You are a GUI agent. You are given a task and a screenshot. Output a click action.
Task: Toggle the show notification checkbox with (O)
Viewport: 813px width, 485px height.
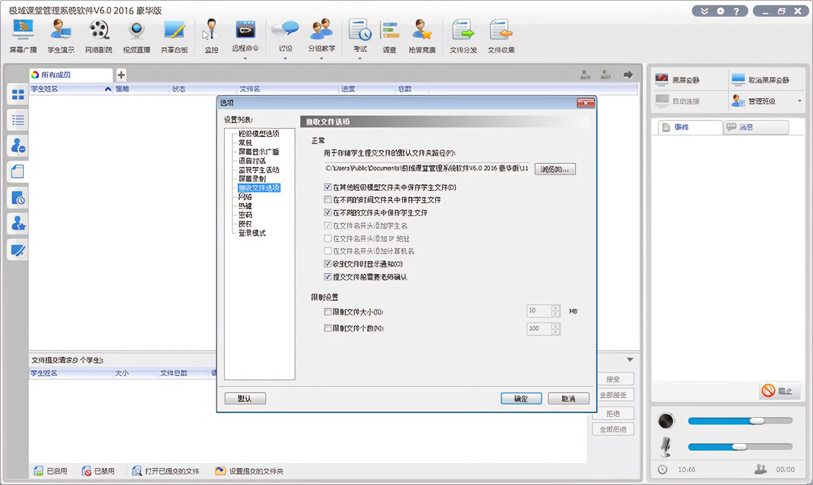pos(328,264)
